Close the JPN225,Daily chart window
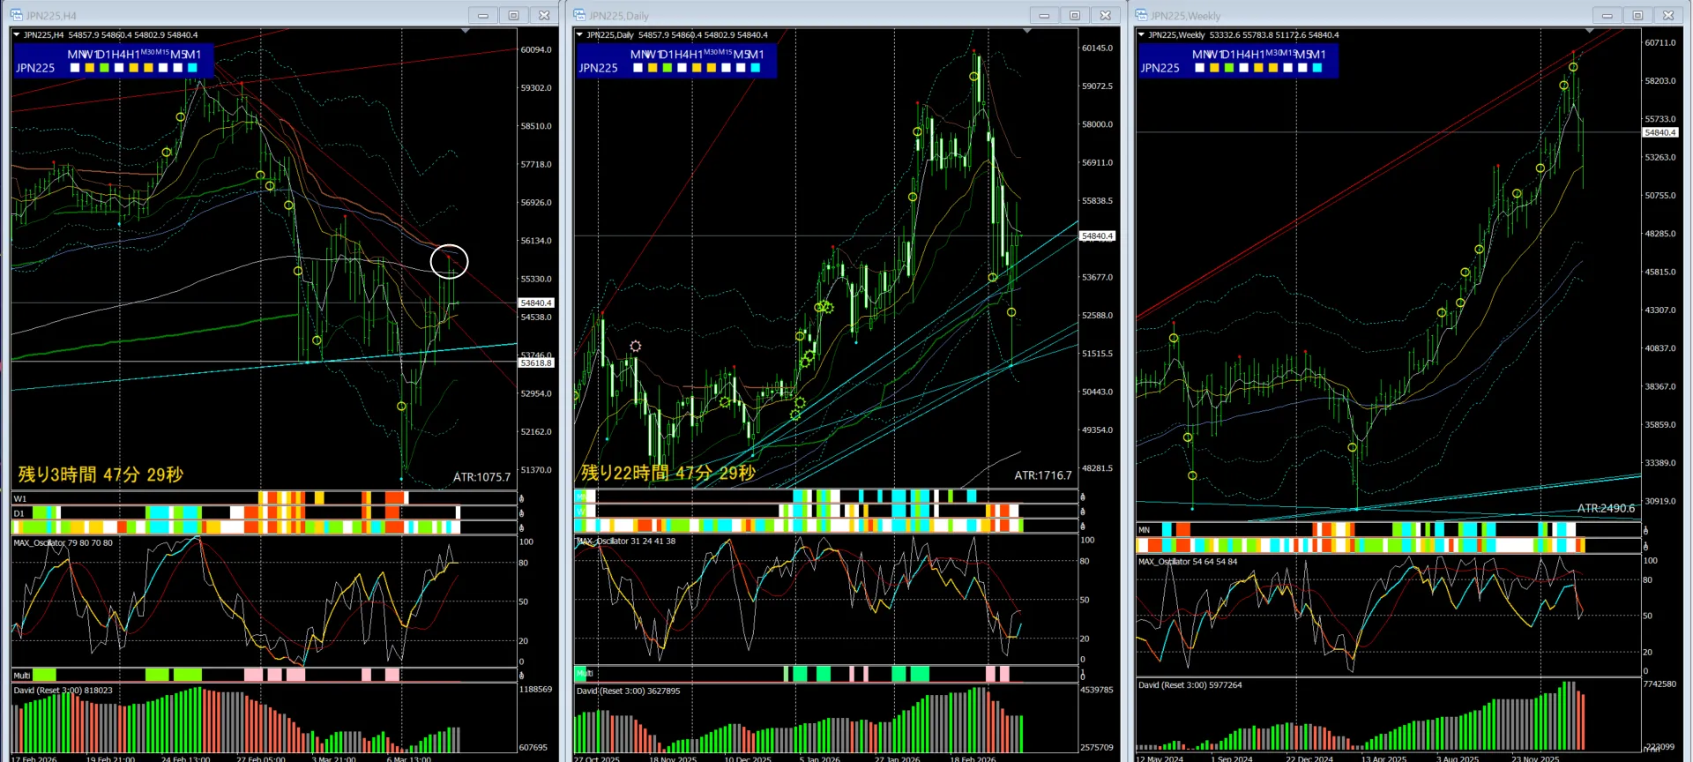The height and width of the screenshot is (762, 1693). 1106,15
